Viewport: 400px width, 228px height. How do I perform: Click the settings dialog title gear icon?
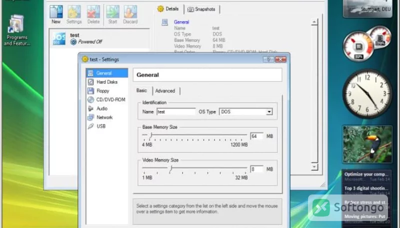[x=85, y=59]
